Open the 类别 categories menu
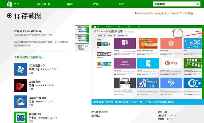This screenshot has height=123, width=204. (70, 4)
